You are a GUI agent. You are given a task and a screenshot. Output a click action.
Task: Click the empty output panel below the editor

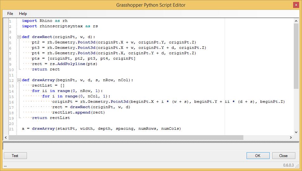(151, 146)
